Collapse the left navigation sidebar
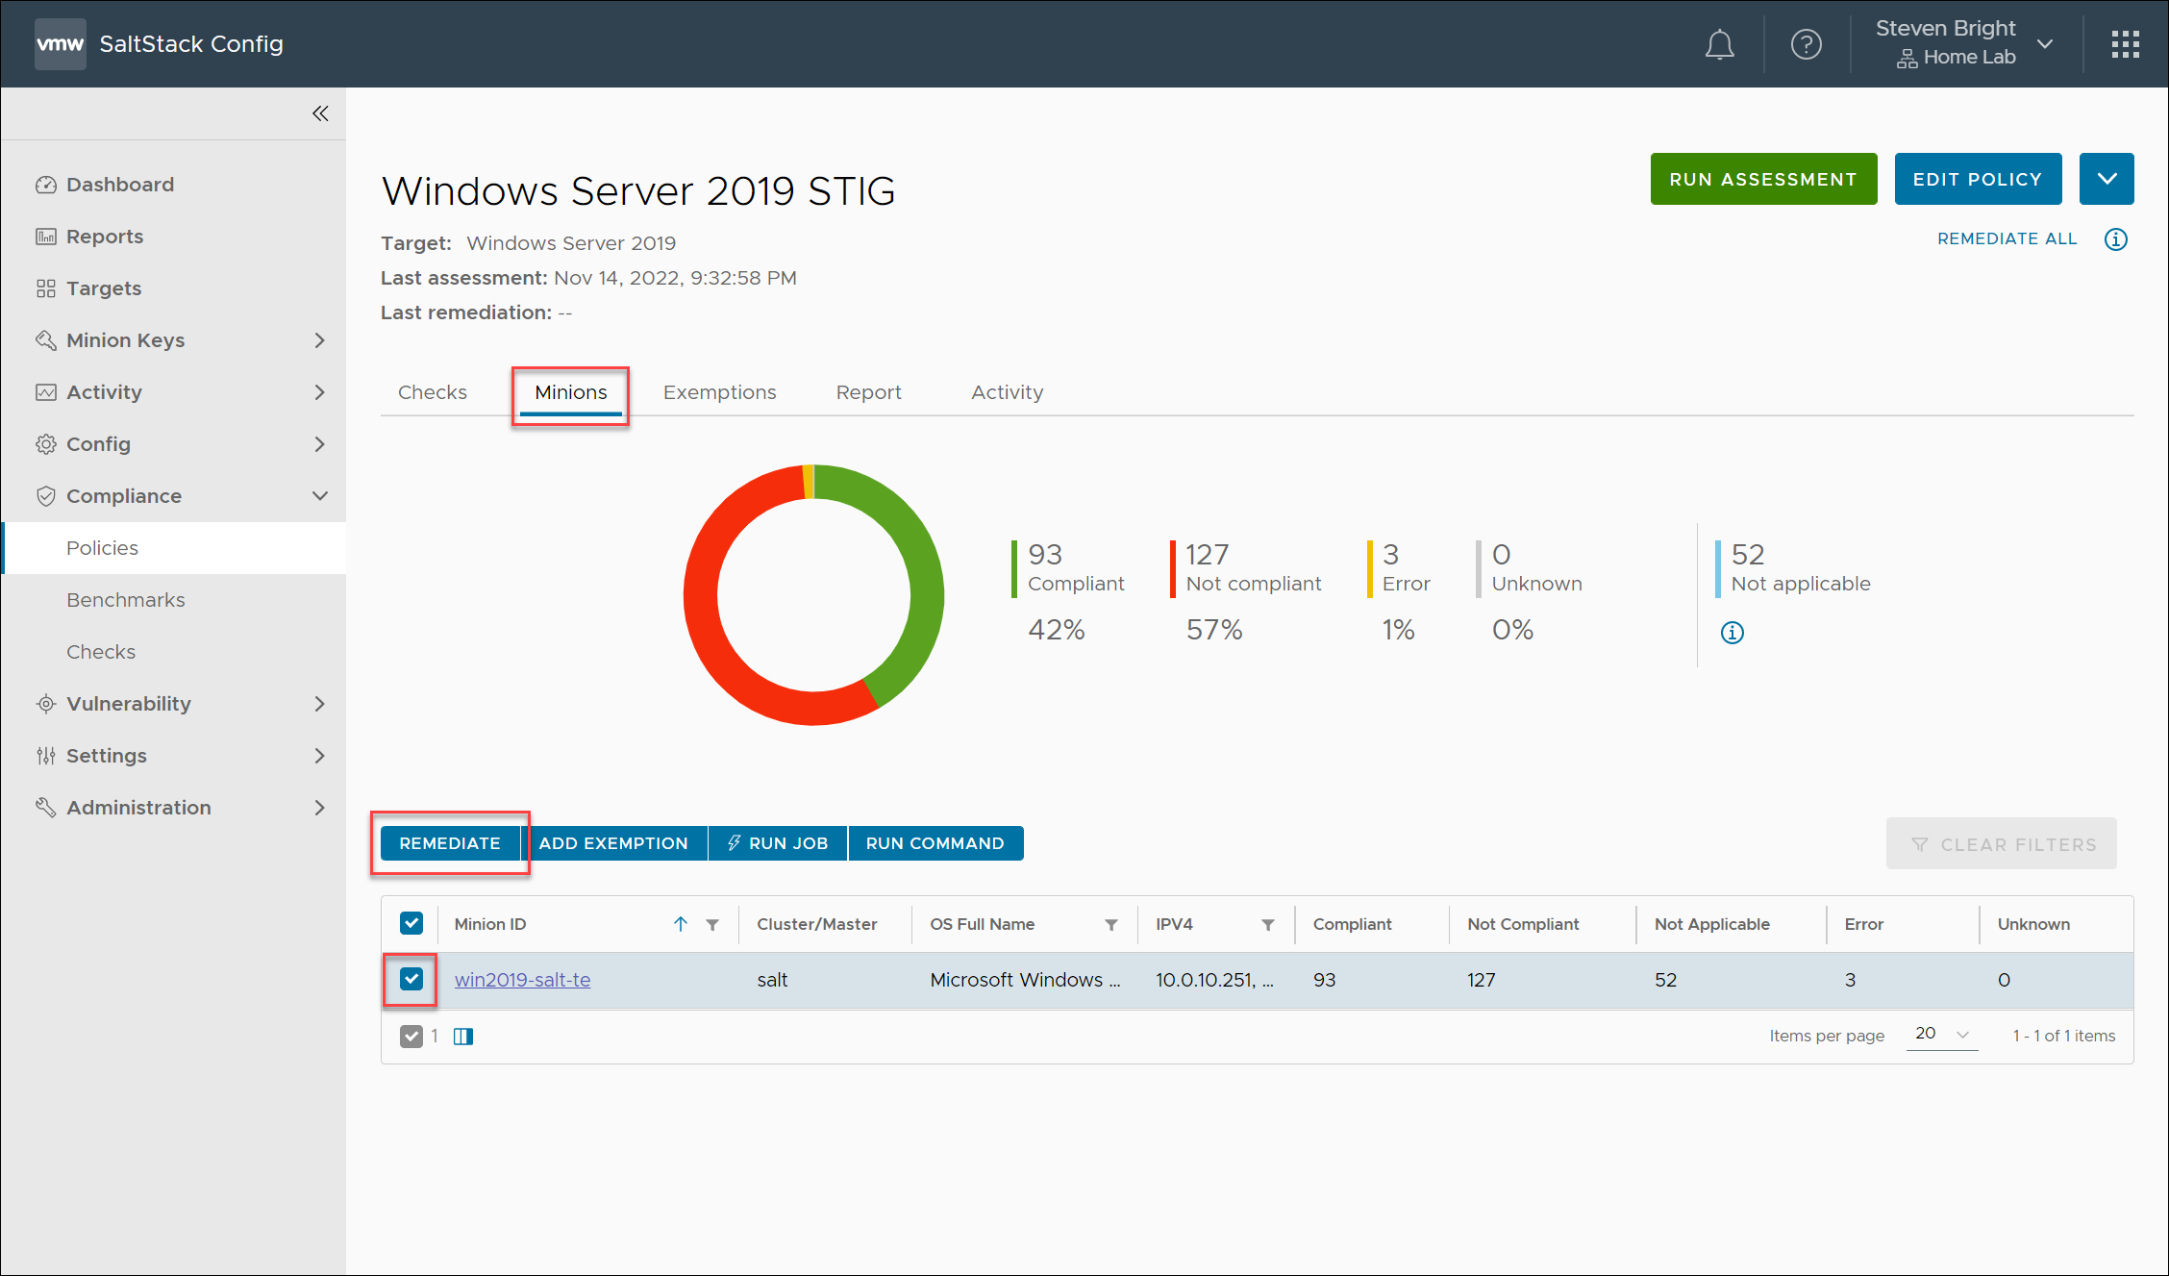This screenshot has width=2169, height=1276. click(x=320, y=113)
